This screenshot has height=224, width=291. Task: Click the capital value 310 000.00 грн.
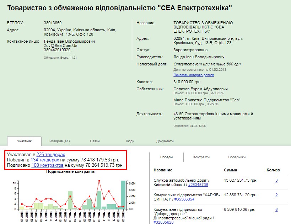point(187,82)
